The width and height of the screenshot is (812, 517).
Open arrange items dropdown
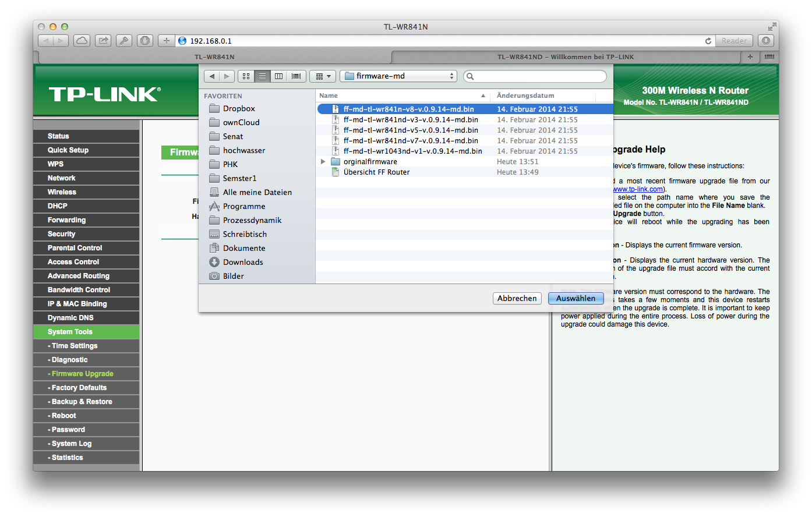click(323, 76)
